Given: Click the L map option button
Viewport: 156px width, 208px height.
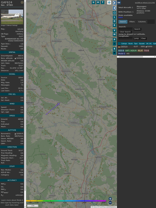Looking at the screenshot, I should click(x=114, y=17).
